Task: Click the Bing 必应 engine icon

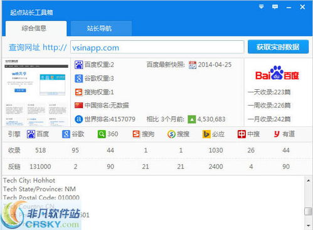Action: (206, 134)
